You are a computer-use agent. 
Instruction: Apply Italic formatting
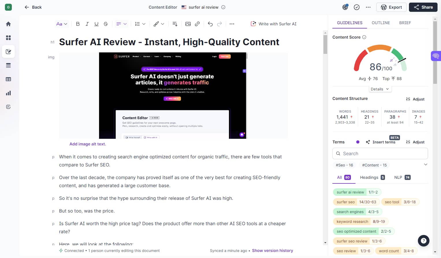tap(87, 24)
